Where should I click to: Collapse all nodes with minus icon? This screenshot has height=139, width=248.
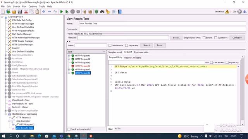point(49,12)
